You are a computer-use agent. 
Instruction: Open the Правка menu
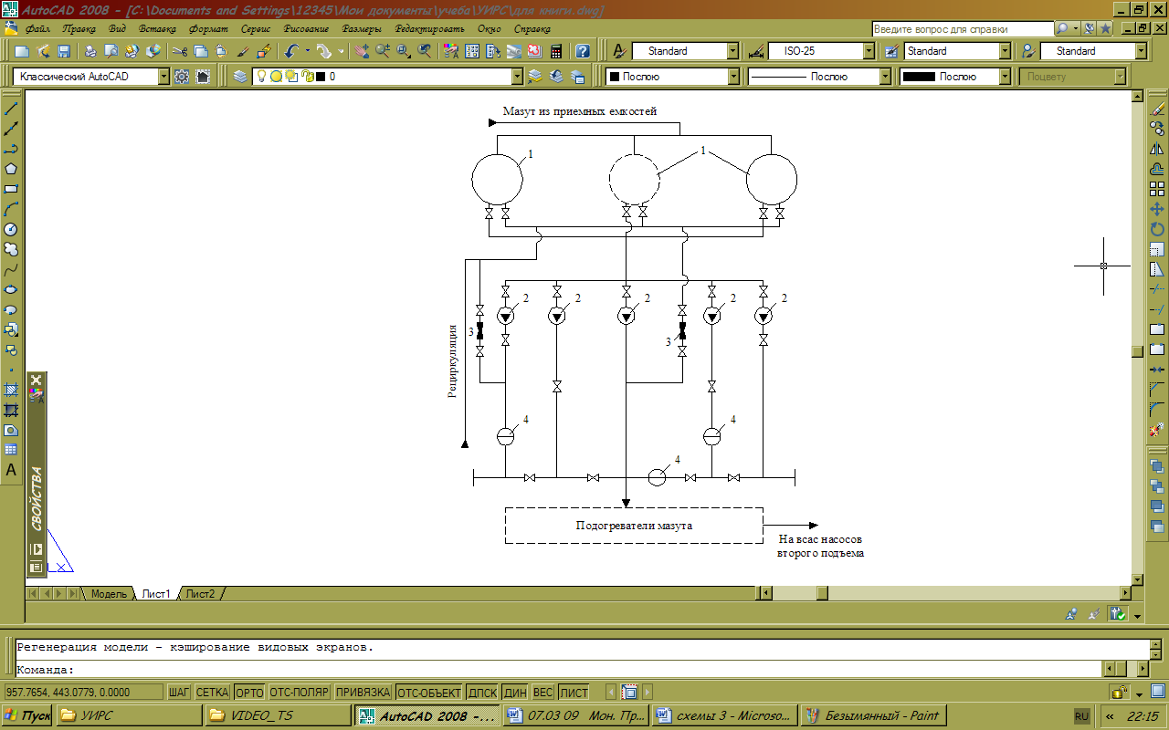pos(79,28)
